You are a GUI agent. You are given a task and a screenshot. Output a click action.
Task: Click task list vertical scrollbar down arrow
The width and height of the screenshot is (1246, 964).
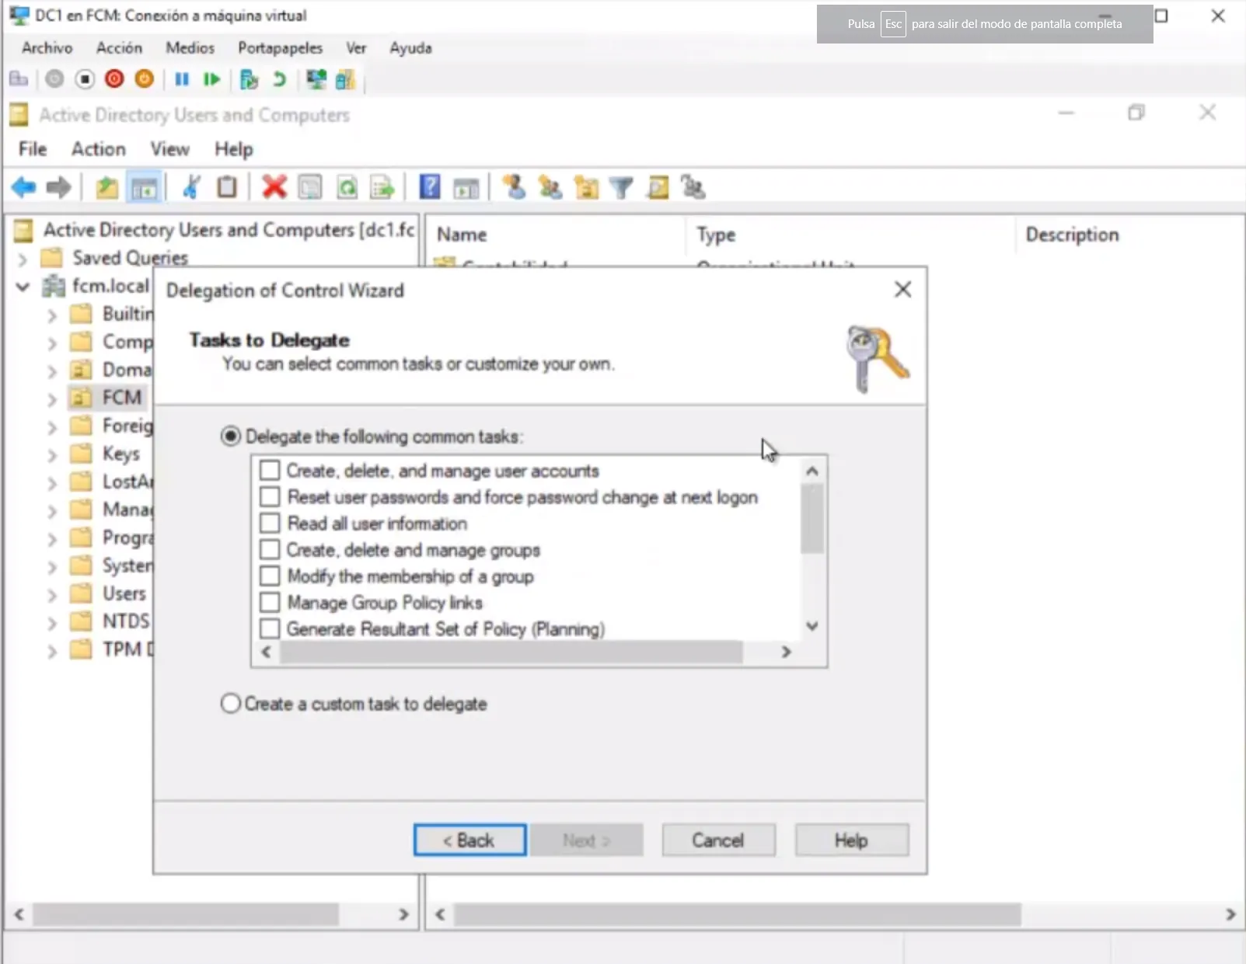(812, 626)
